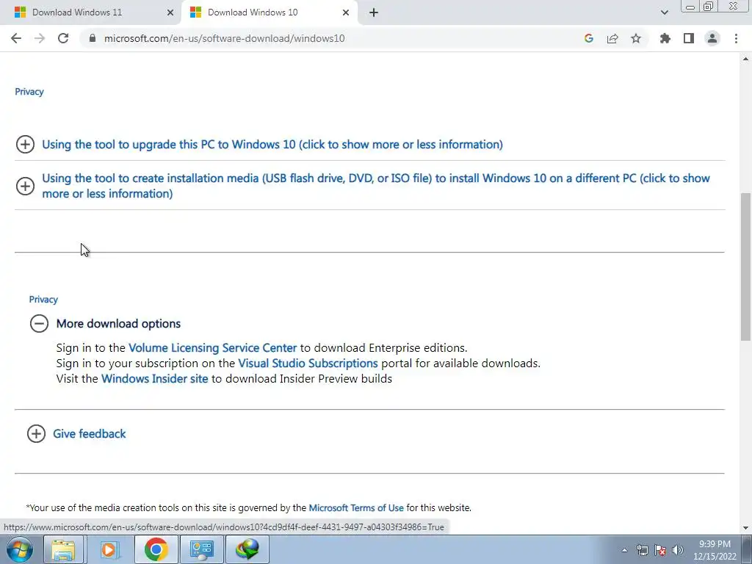The height and width of the screenshot is (564, 752).
Task: Share this page via share icon
Action: [x=612, y=38]
